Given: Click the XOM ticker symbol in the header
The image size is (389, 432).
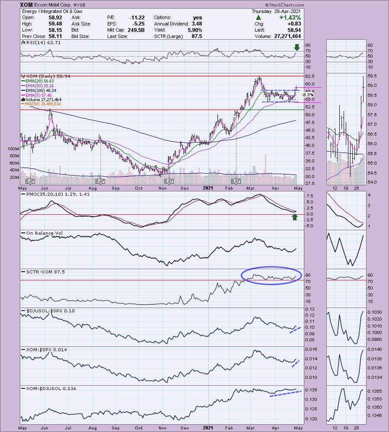Looking at the screenshot, I should point(26,5).
